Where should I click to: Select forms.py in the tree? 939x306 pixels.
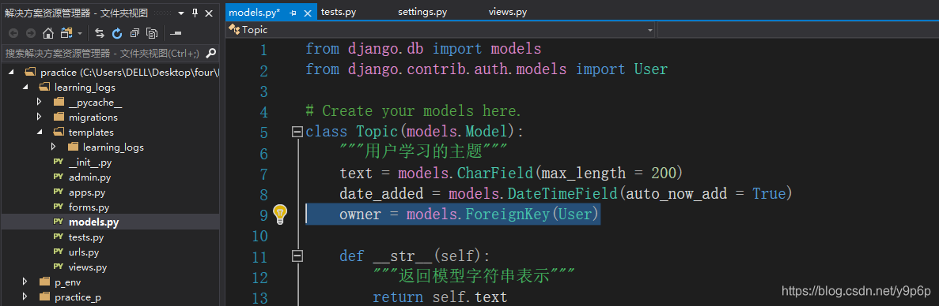pos(89,207)
